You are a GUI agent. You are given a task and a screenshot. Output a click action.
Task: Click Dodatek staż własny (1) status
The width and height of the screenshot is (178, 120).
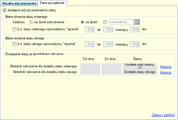[x=140, y=66]
